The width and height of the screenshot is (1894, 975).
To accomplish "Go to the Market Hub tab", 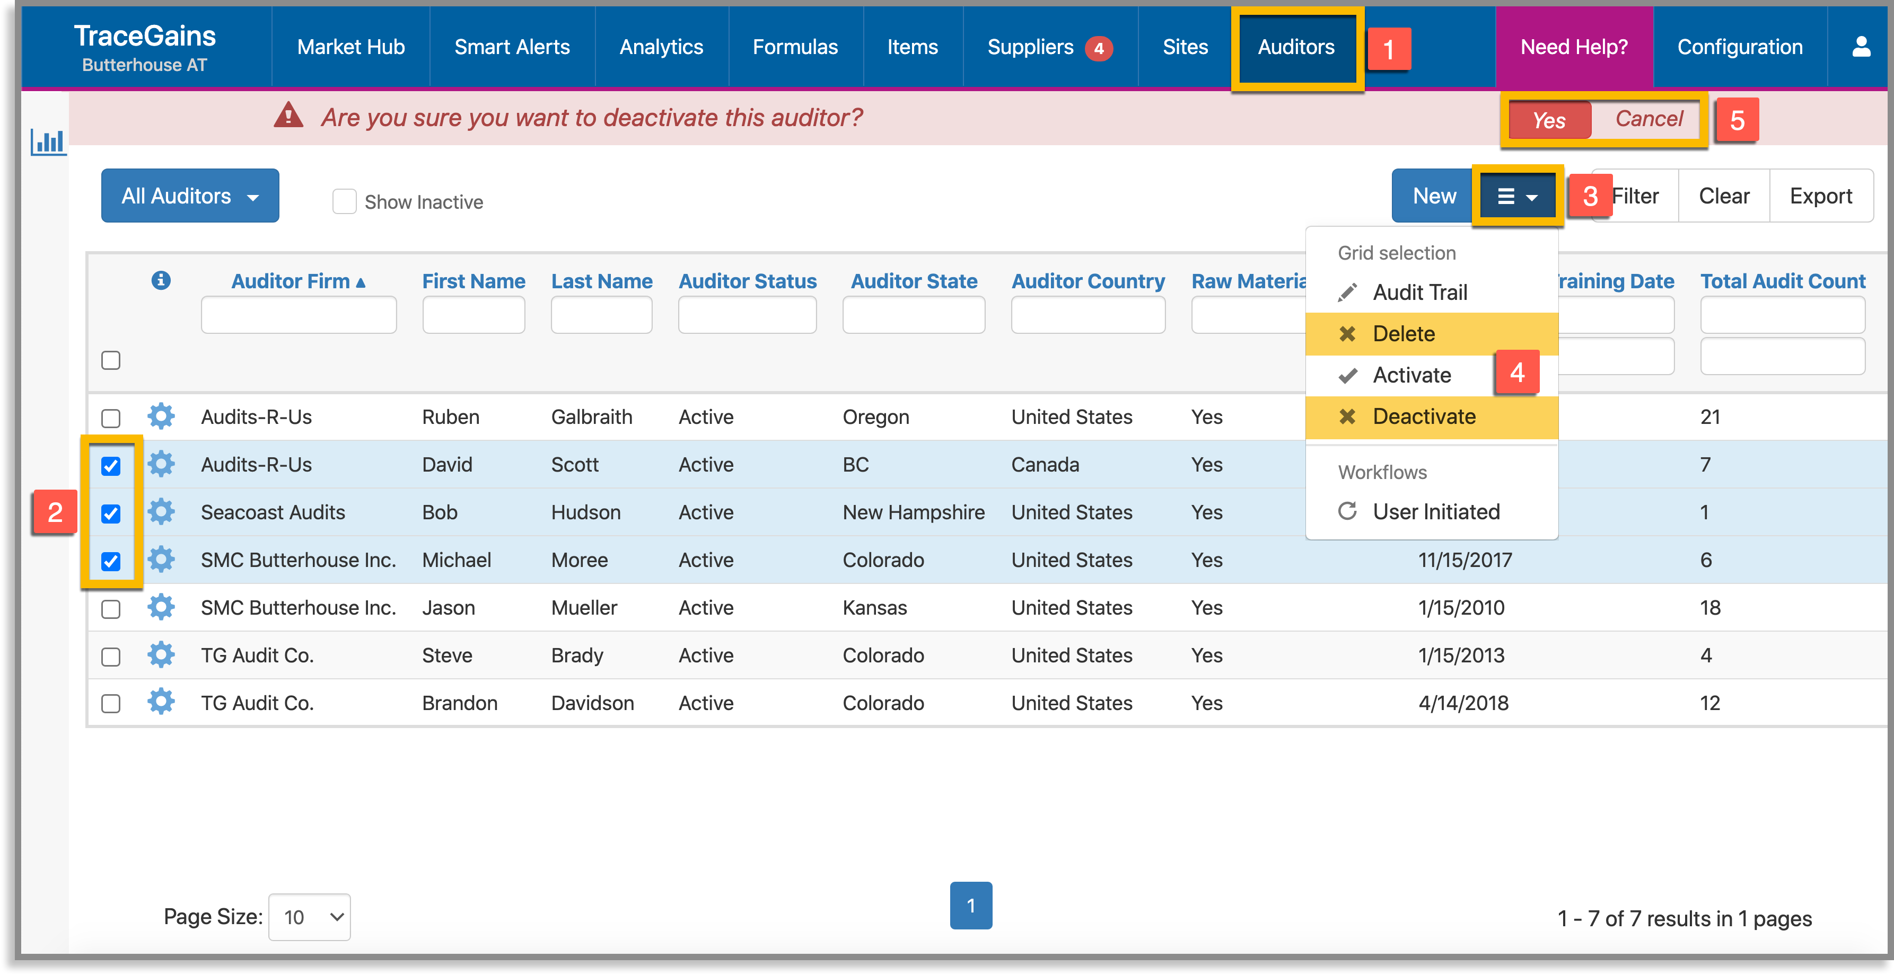I will [x=350, y=47].
